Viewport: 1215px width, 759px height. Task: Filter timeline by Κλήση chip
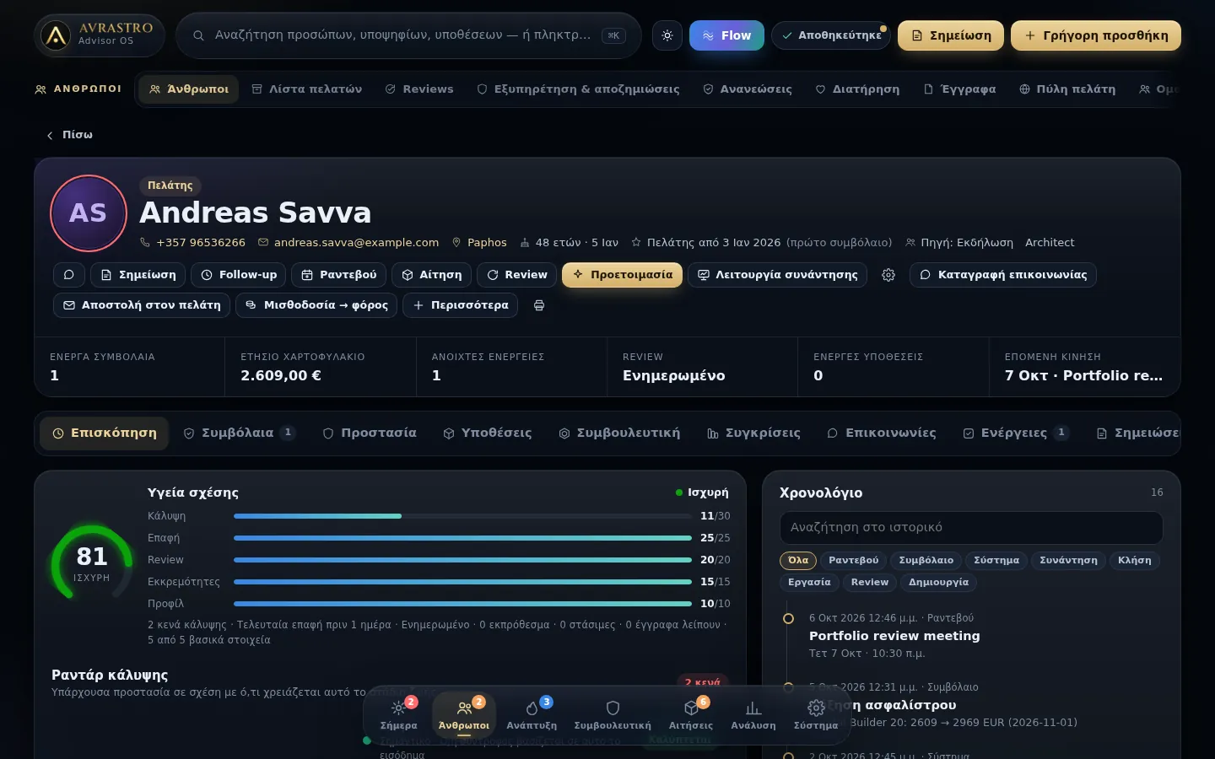point(1134,561)
